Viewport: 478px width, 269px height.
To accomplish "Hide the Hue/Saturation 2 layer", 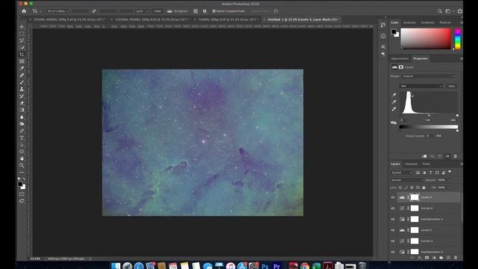I will 393,252.
